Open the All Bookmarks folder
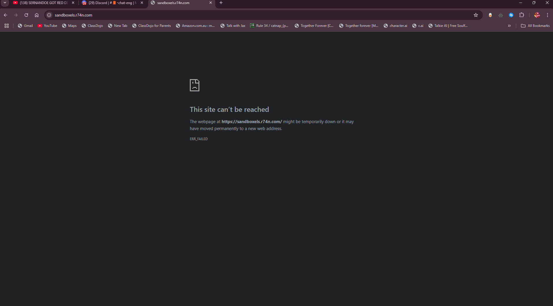The image size is (553, 306). click(x=535, y=25)
